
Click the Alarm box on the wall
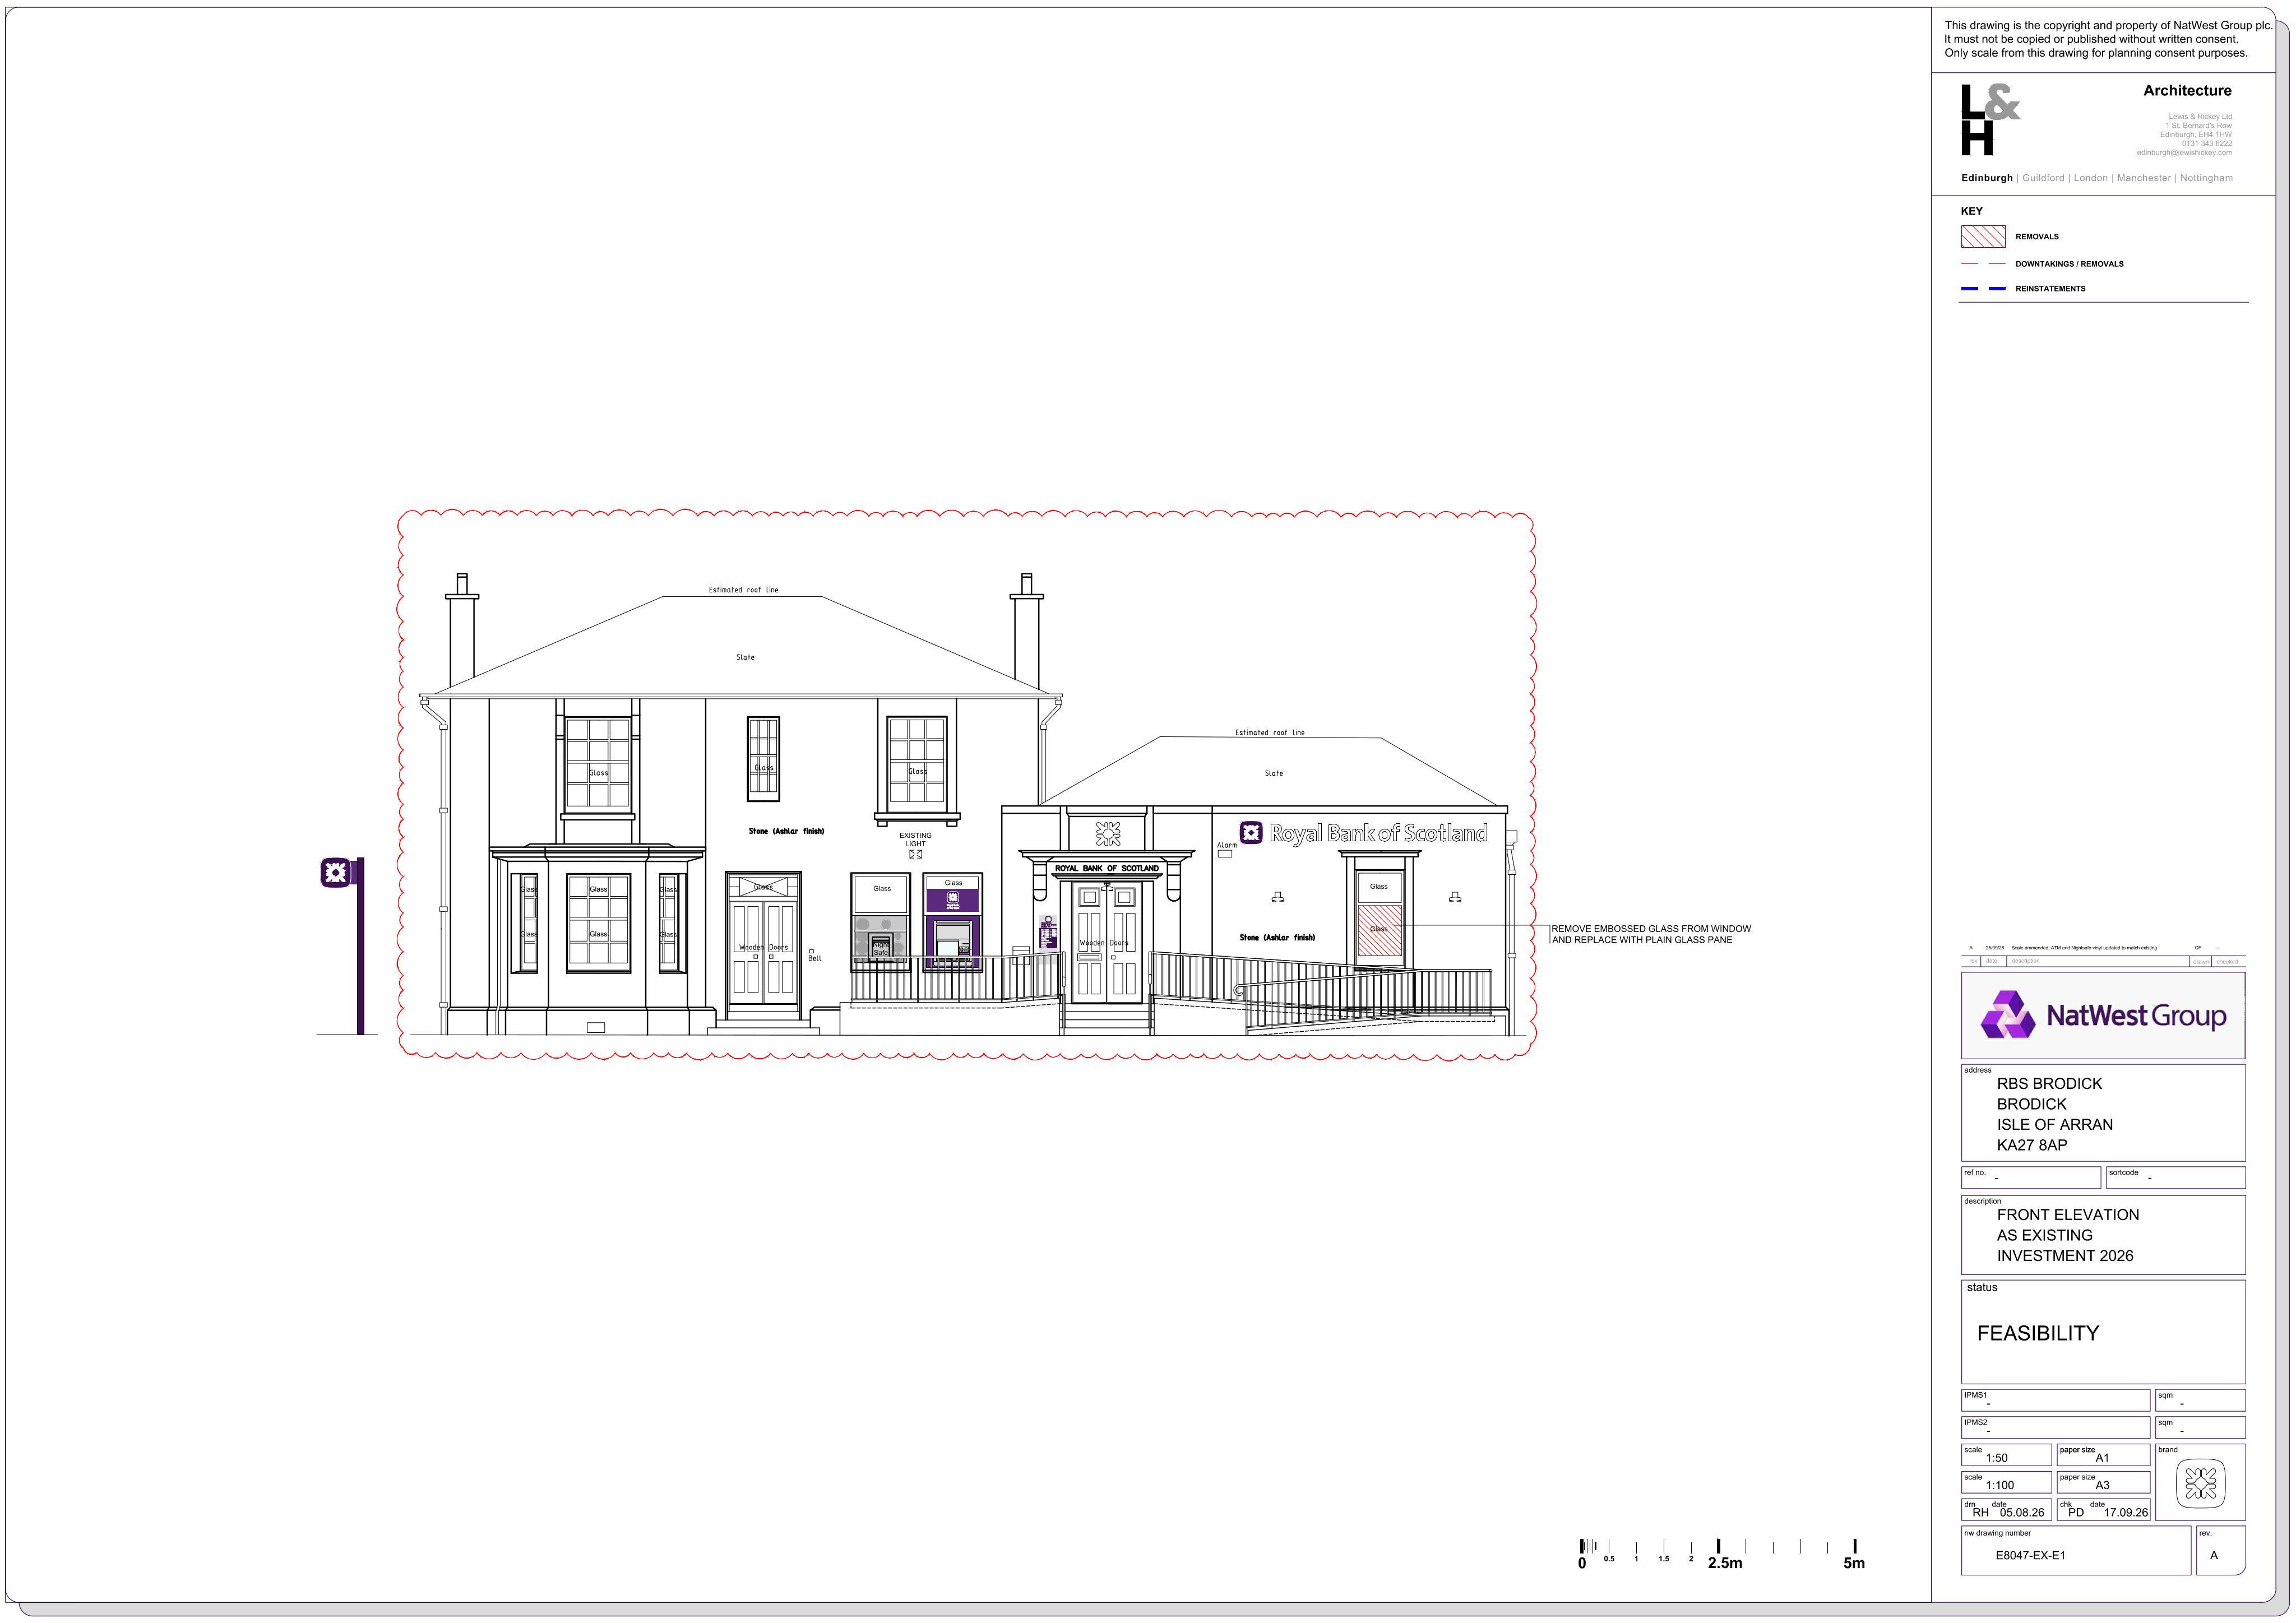1225,854
